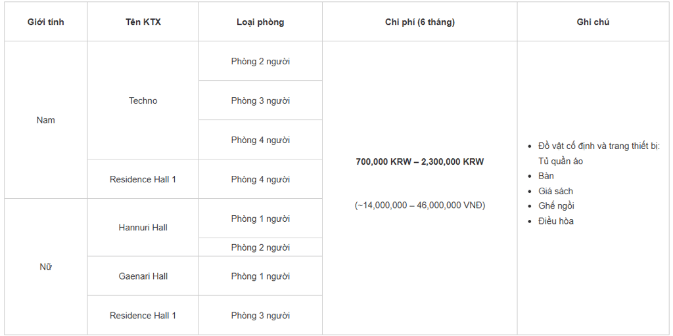Click Residence Hall 1 under Nữ
Image resolution: width=673 pixels, height=336 pixels.
point(143,316)
